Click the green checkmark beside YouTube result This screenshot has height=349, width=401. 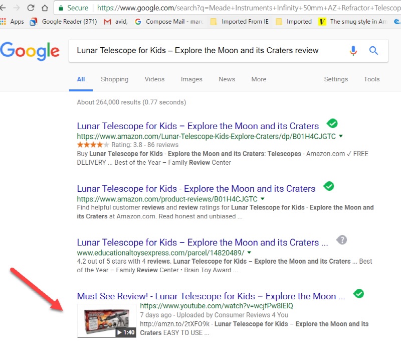pos(358,294)
